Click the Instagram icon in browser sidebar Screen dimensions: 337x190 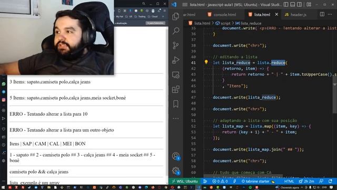(x=4, y=100)
